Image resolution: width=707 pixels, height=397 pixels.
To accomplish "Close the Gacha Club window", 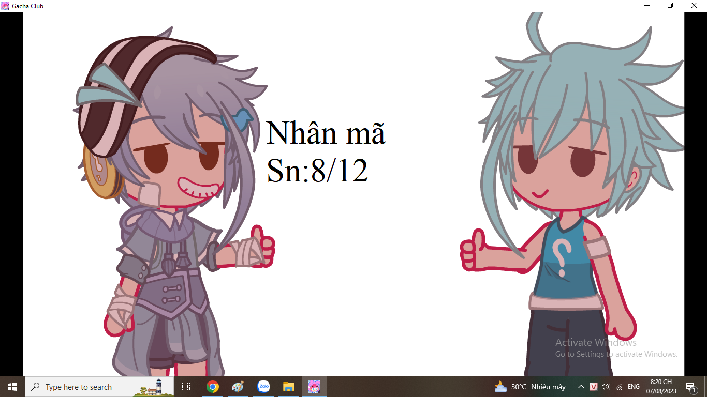I will coord(694,6).
